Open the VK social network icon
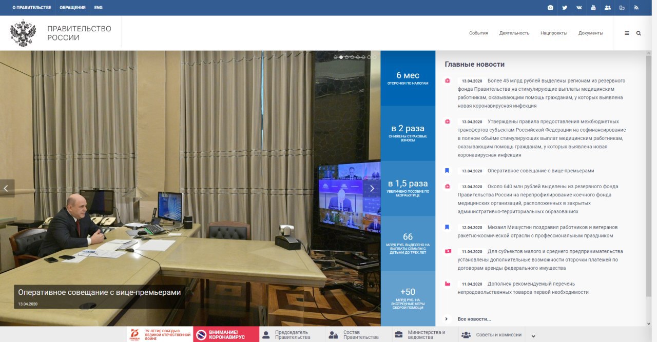The width and height of the screenshot is (657, 342). pos(579,8)
